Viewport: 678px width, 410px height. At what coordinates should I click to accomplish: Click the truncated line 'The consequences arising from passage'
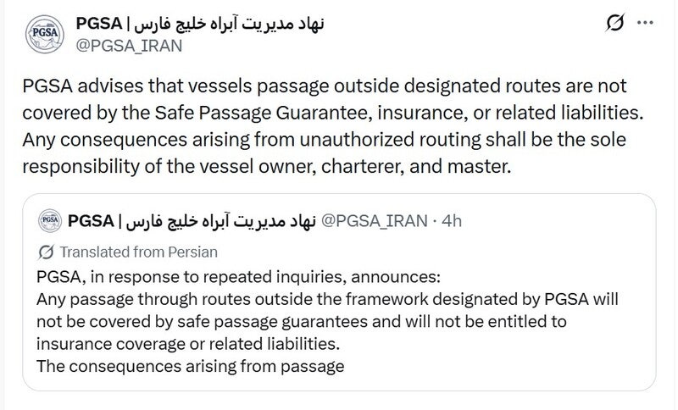pyautogui.click(x=190, y=366)
